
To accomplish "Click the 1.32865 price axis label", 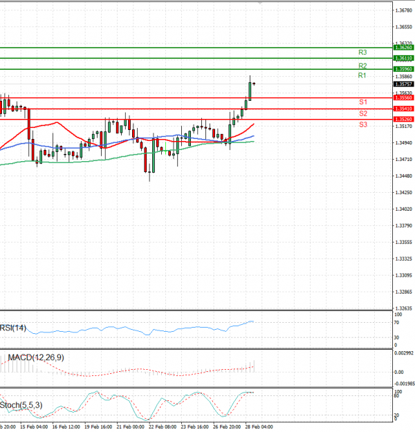I will tap(403, 292).
